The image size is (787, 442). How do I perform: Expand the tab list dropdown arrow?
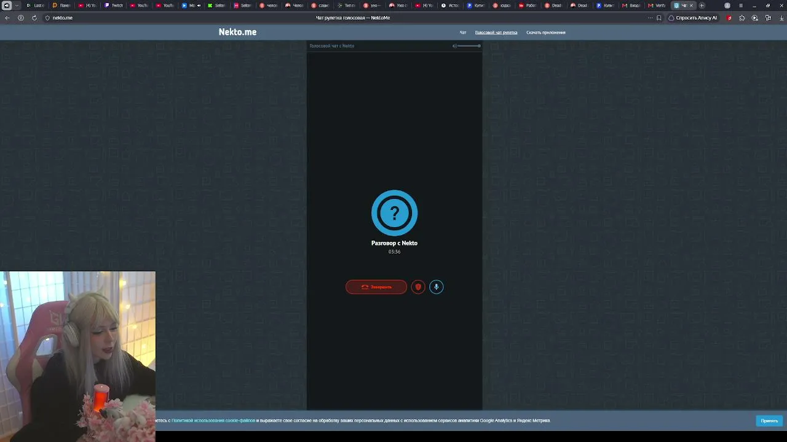[x=17, y=6]
